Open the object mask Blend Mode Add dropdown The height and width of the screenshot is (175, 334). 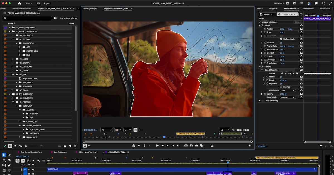pos(288,91)
